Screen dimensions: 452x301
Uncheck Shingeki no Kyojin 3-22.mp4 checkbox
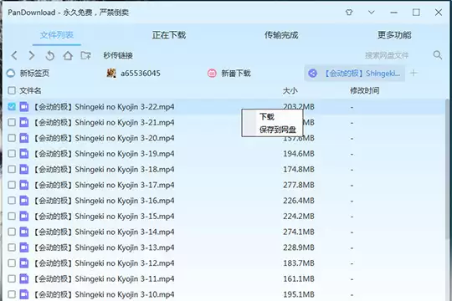click(12, 107)
